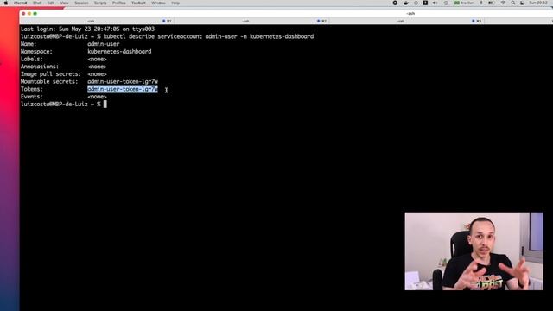Switch to the second -zsh tab

[251, 21]
